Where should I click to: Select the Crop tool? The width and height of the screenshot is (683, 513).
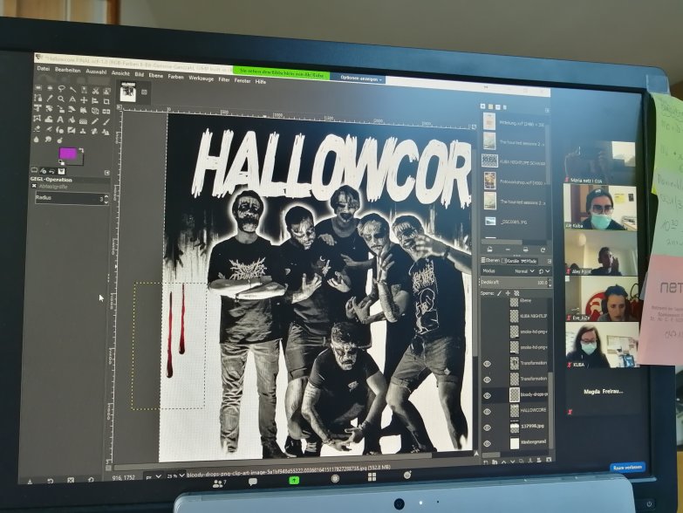106,101
